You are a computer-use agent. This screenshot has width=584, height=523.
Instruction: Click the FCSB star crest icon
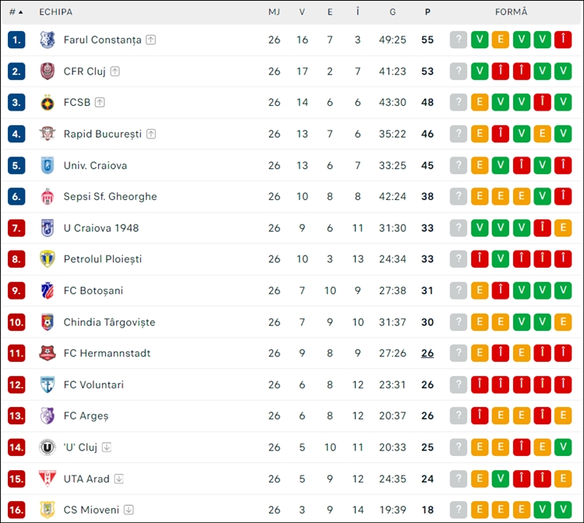47,103
